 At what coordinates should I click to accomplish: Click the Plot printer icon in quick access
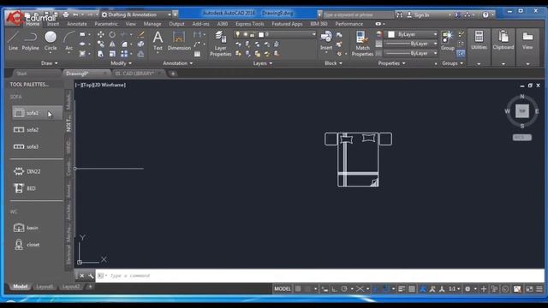pos(66,15)
